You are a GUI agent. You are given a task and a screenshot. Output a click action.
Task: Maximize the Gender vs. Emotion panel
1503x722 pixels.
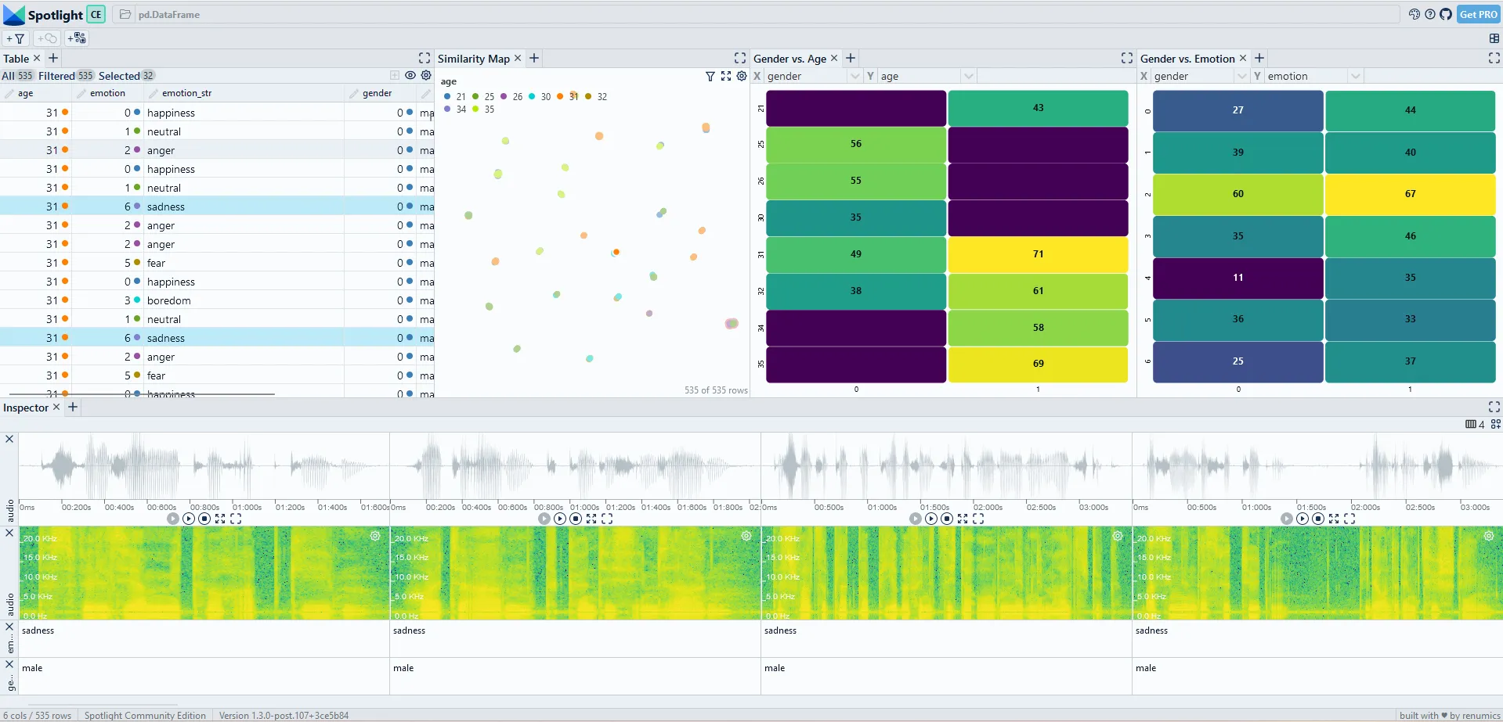tap(1494, 58)
